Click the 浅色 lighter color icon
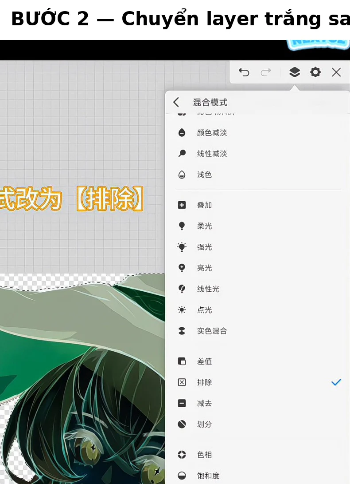Screen dimensions: 350x484 (182, 175)
